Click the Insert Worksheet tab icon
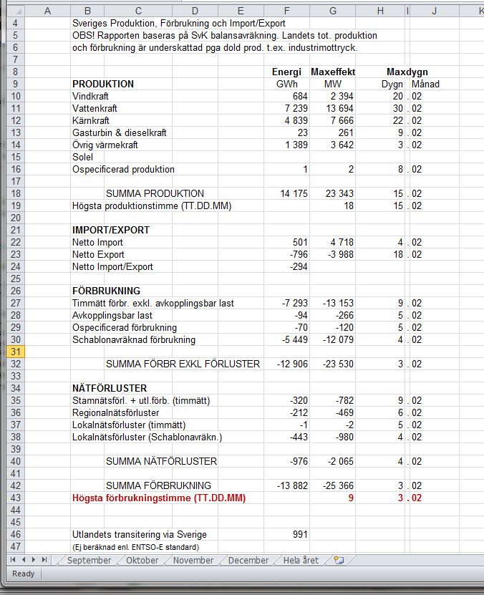484x595 pixels. 339,560
